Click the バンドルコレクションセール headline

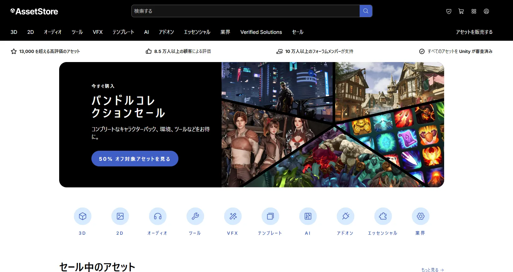[128, 107]
